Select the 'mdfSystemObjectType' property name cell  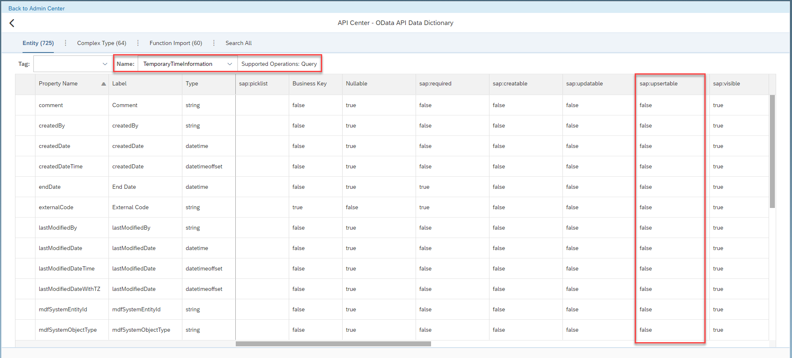(x=72, y=330)
